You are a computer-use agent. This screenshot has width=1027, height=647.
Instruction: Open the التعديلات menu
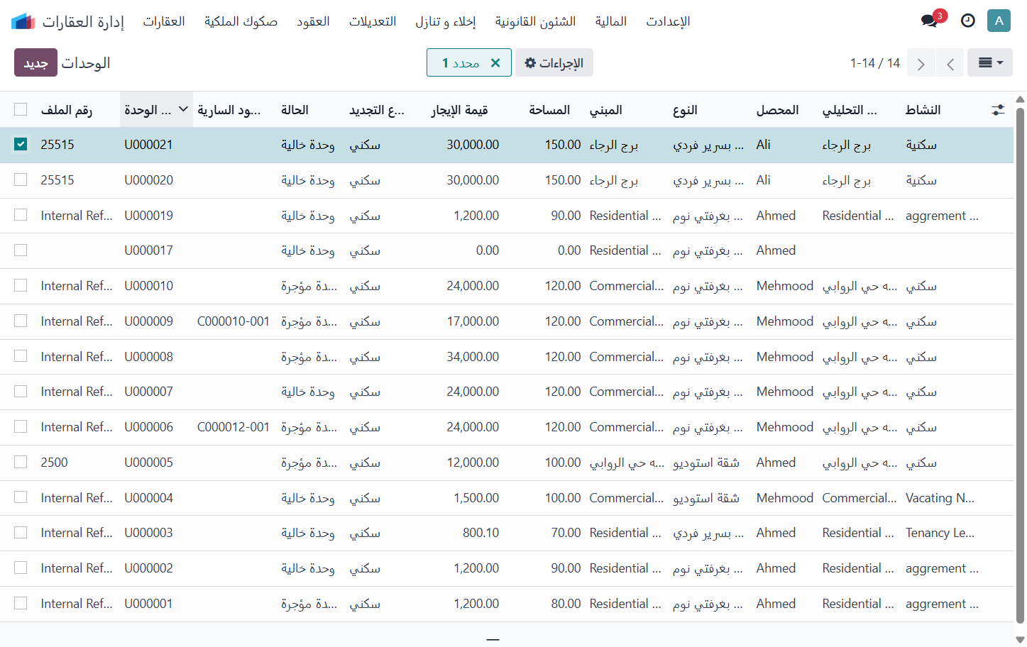pyautogui.click(x=373, y=21)
